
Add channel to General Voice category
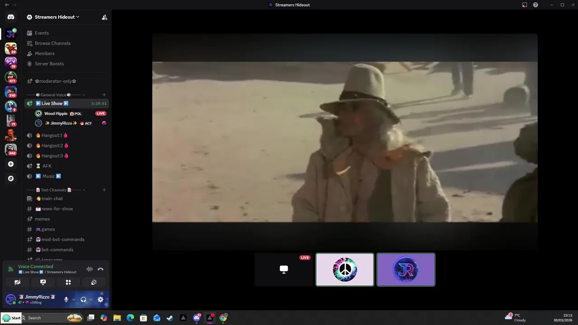tap(104, 95)
